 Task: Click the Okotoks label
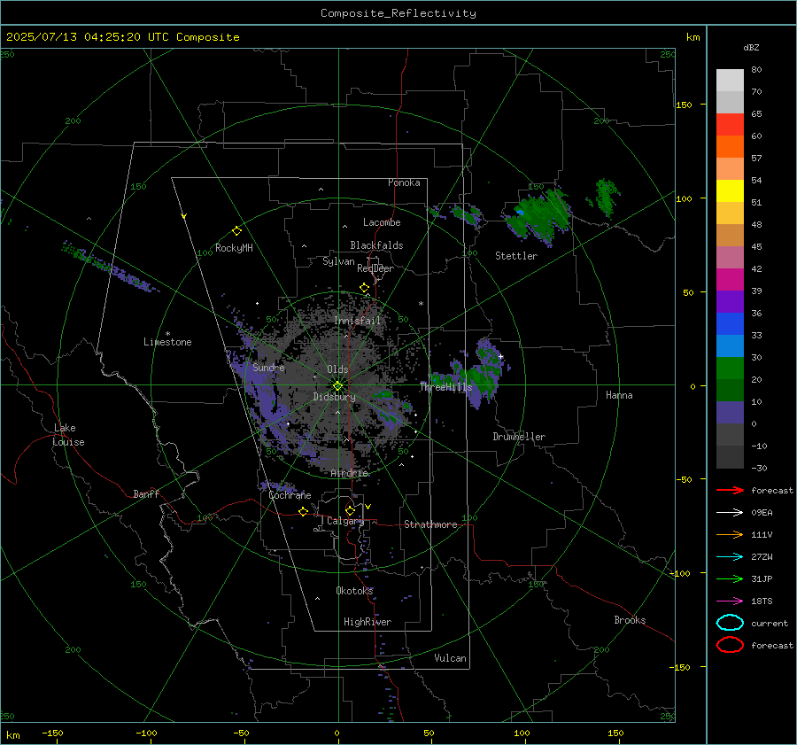354,590
